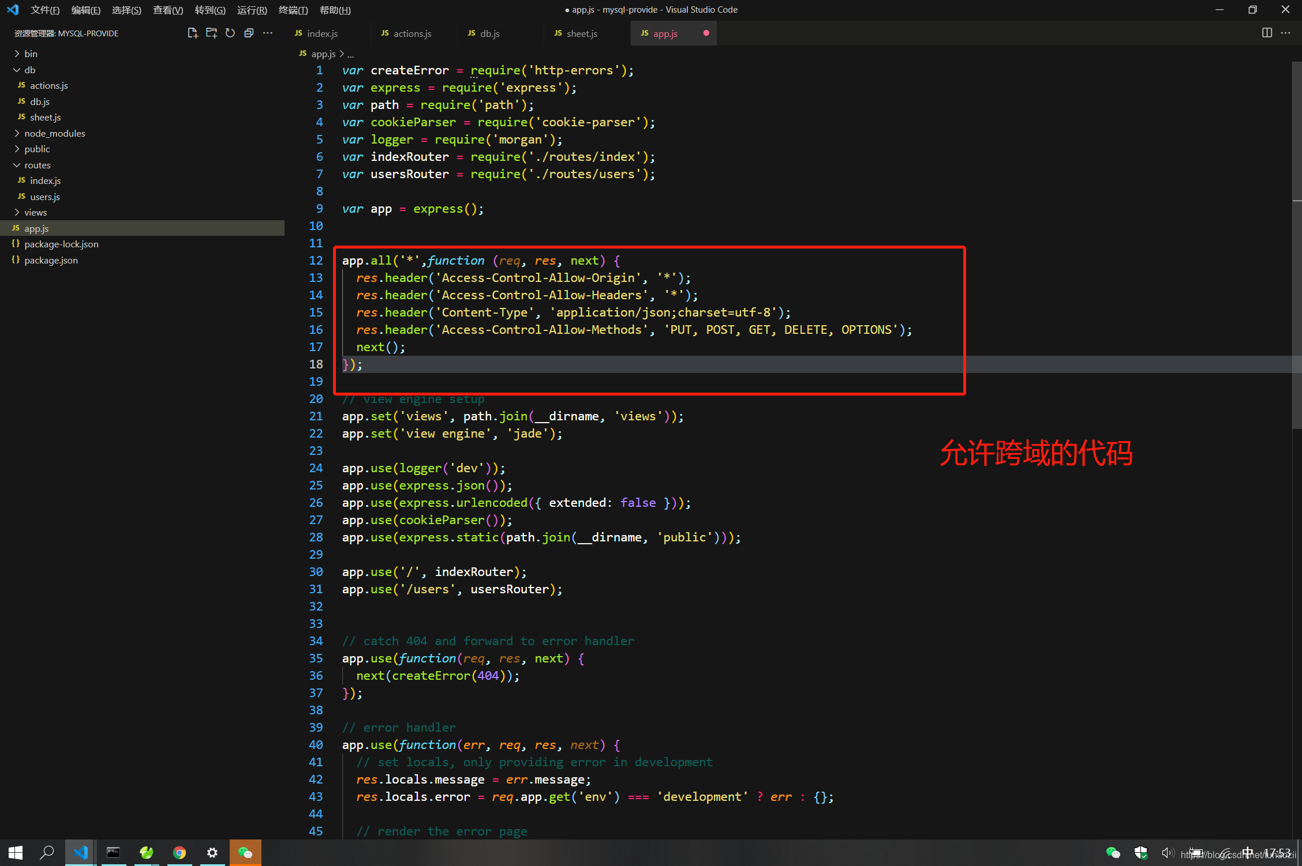Click the Windows security shield tray icon
Image resolution: width=1302 pixels, height=866 pixels.
[1140, 853]
